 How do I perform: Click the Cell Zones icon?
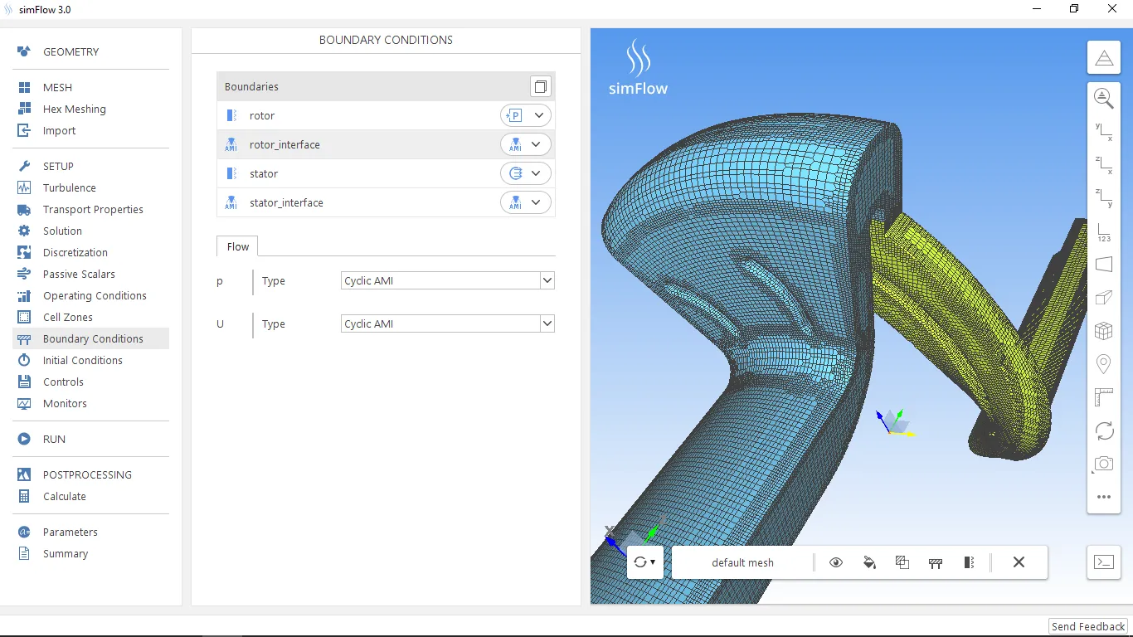point(24,317)
